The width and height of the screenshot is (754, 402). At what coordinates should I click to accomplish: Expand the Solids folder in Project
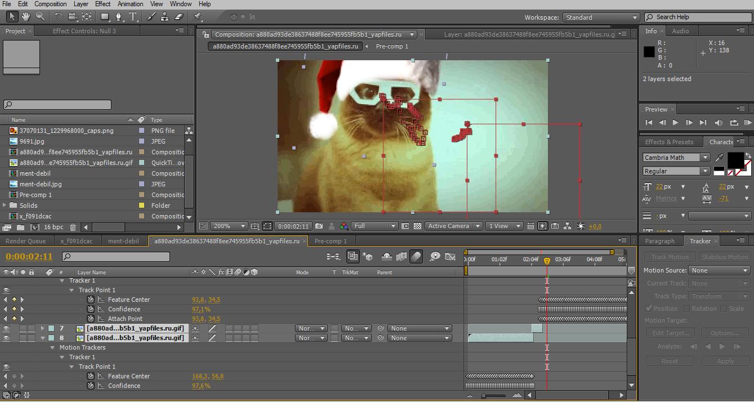(5, 206)
